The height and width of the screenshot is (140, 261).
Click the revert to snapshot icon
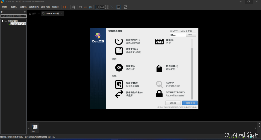(85, 7)
